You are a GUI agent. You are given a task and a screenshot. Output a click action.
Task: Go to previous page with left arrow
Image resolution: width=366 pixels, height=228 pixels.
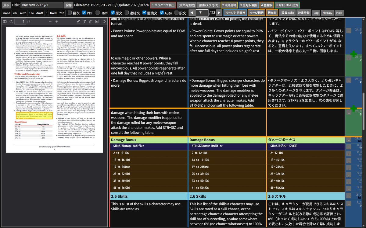(x=191, y=13)
